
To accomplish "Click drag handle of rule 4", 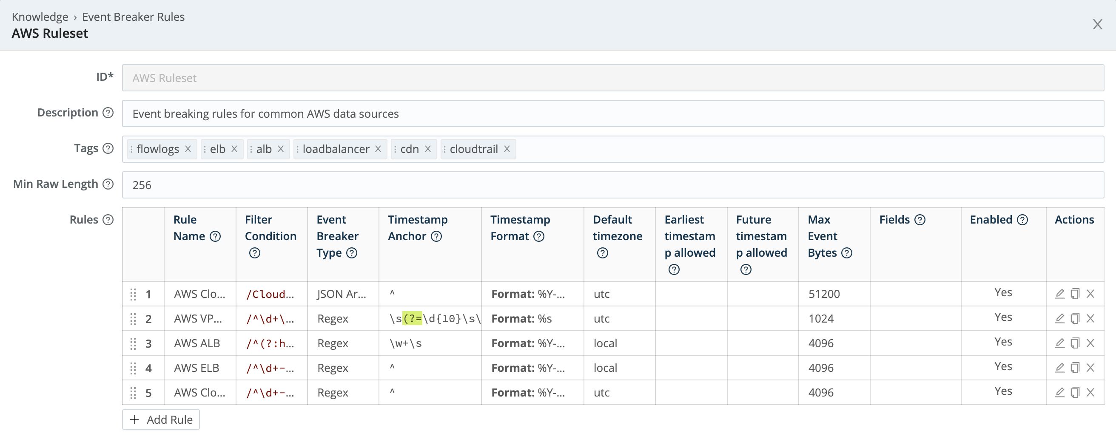I will [x=133, y=368].
